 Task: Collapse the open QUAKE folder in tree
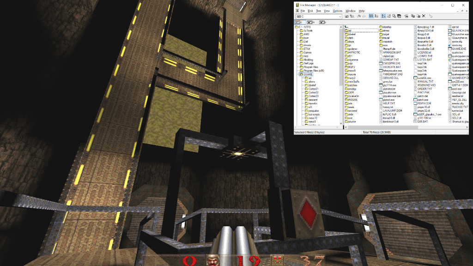[306, 74]
